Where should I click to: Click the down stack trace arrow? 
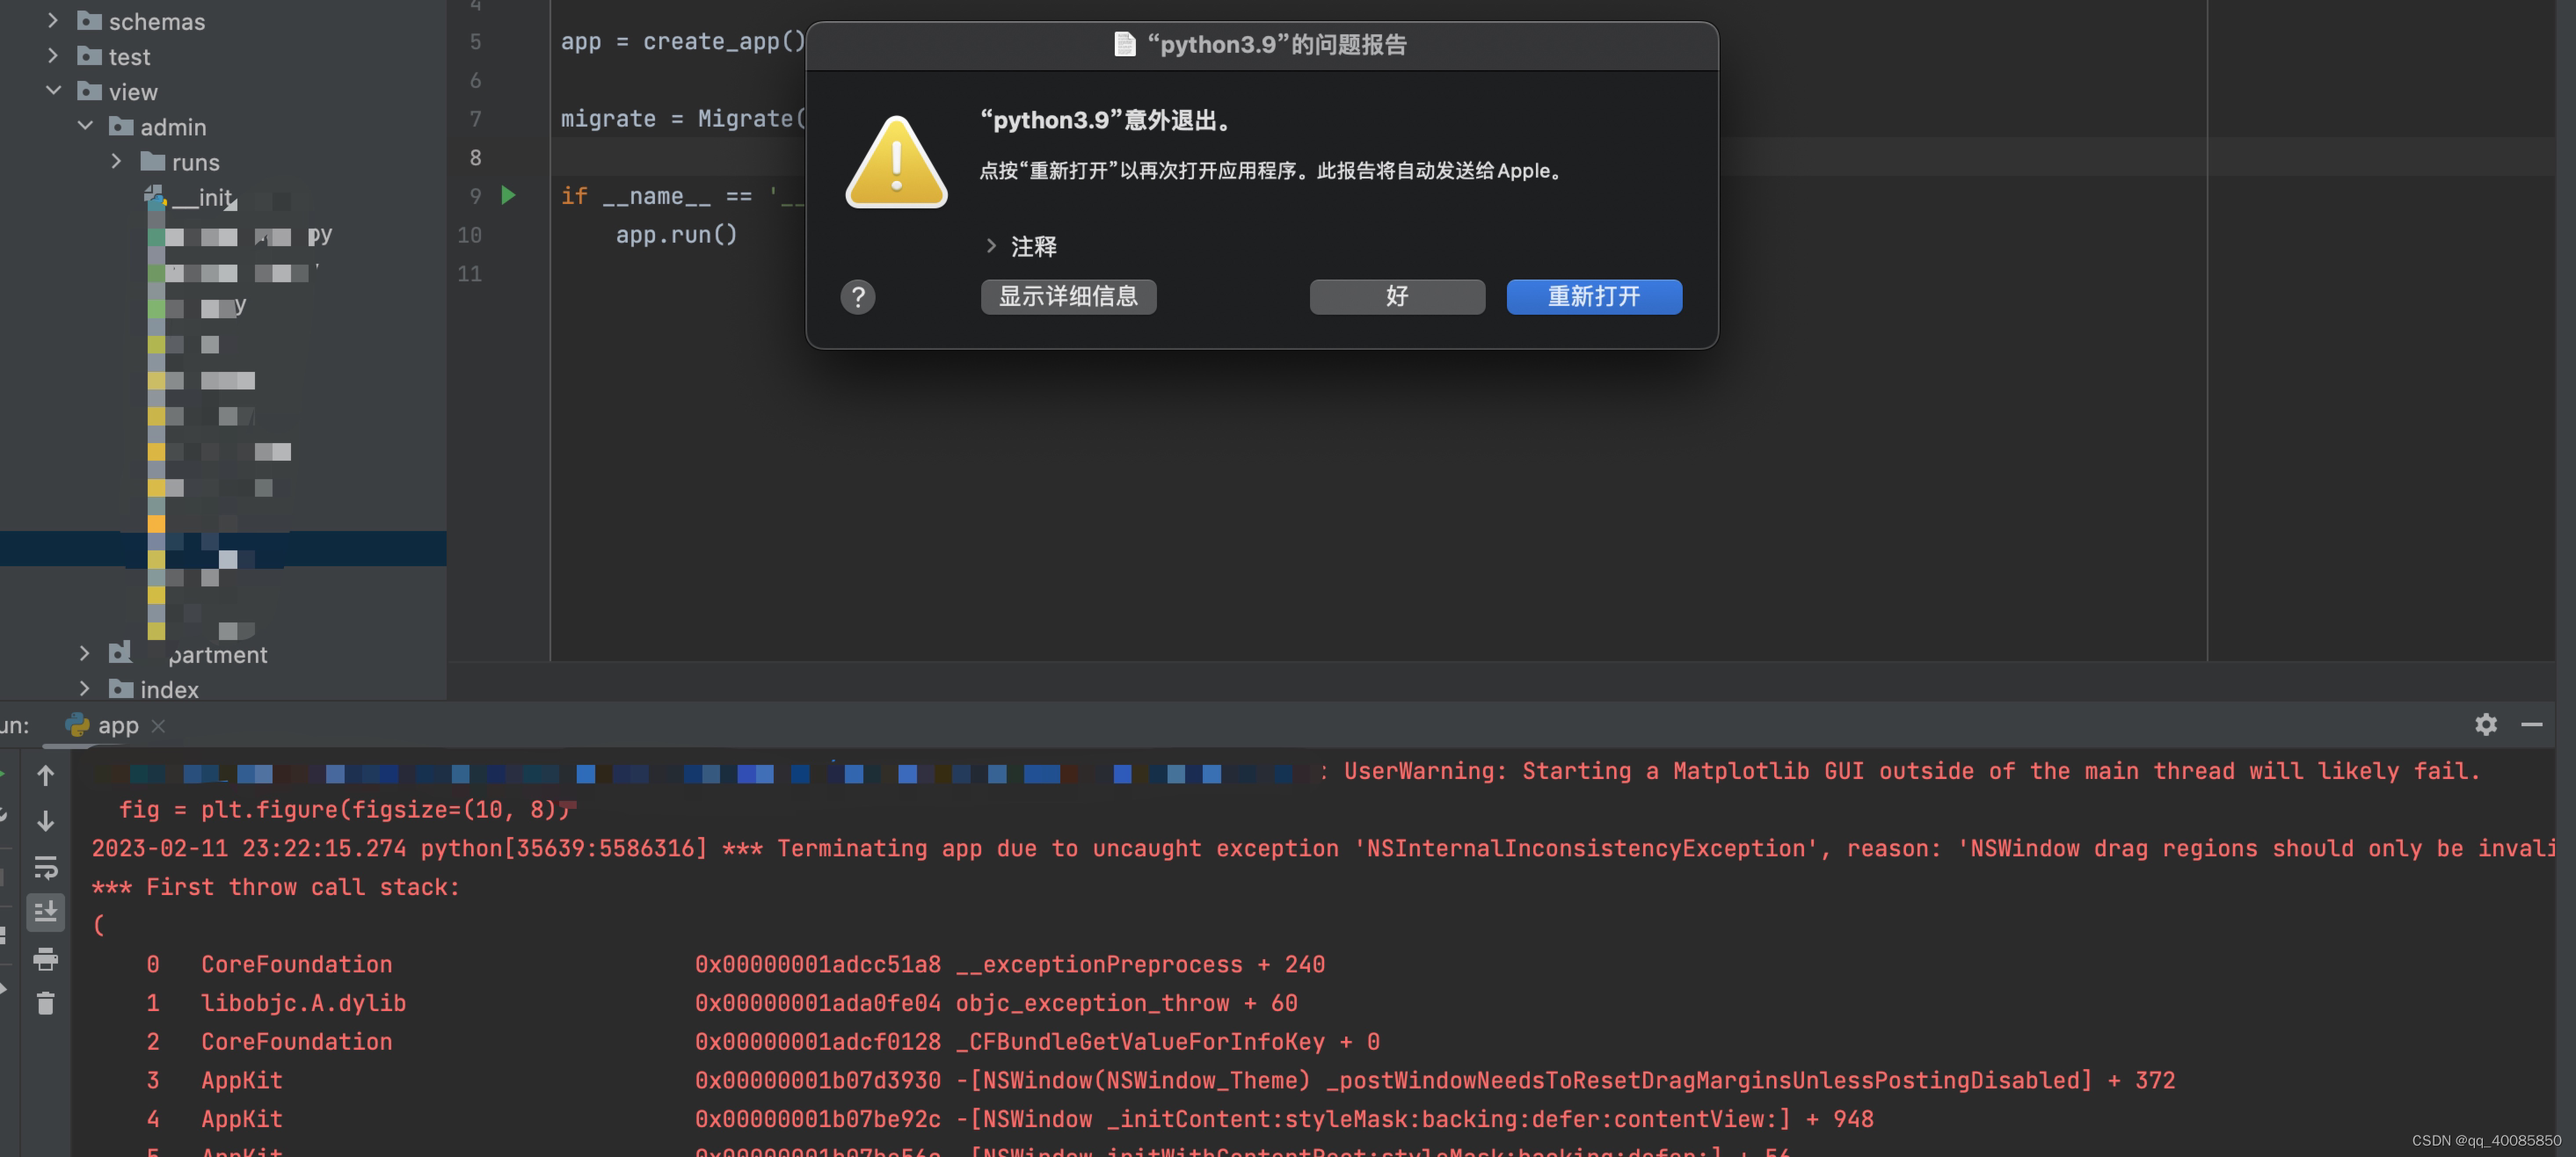(46, 821)
